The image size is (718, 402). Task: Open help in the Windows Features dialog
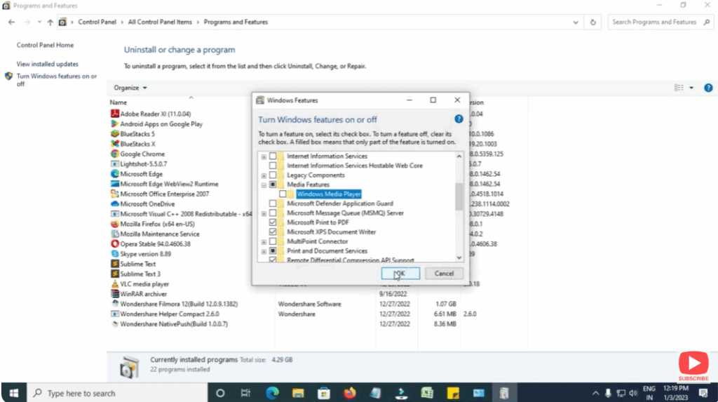pos(459,119)
